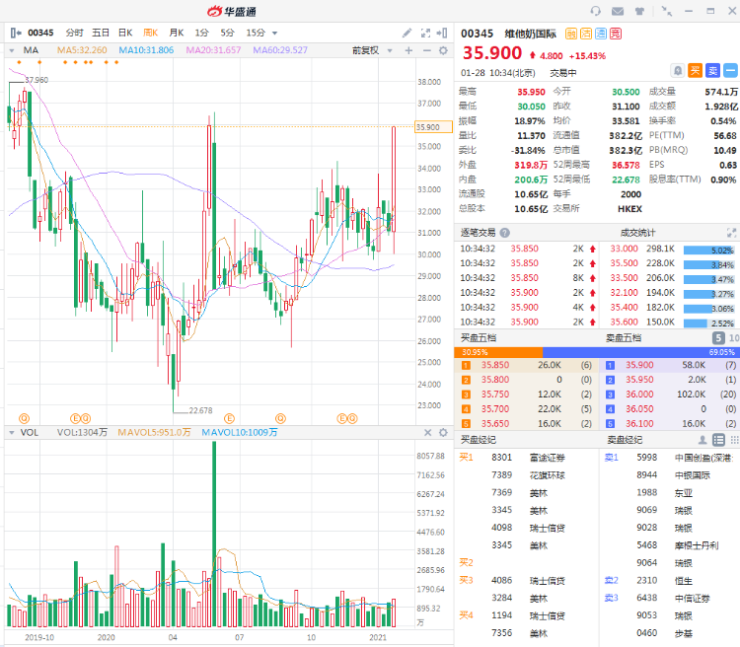Click the orange 买 buy button

[696, 71]
